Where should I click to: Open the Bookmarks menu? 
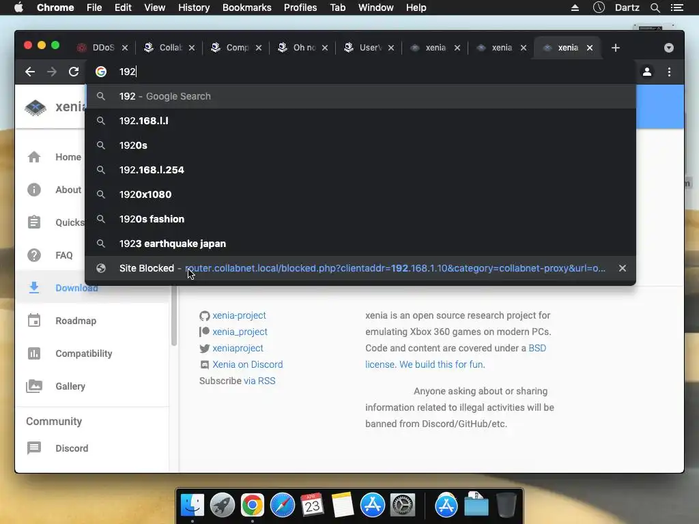click(x=247, y=8)
